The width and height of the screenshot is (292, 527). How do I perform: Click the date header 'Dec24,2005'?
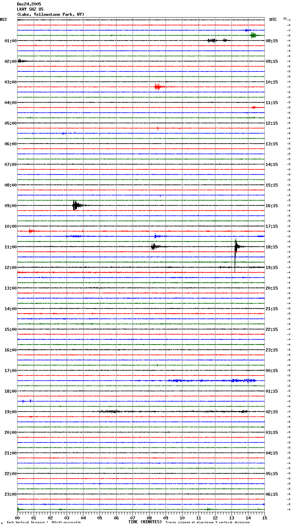pyautogui.click(x=29, y=4)
